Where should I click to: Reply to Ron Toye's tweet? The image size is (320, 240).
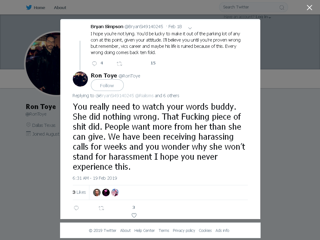76,208
